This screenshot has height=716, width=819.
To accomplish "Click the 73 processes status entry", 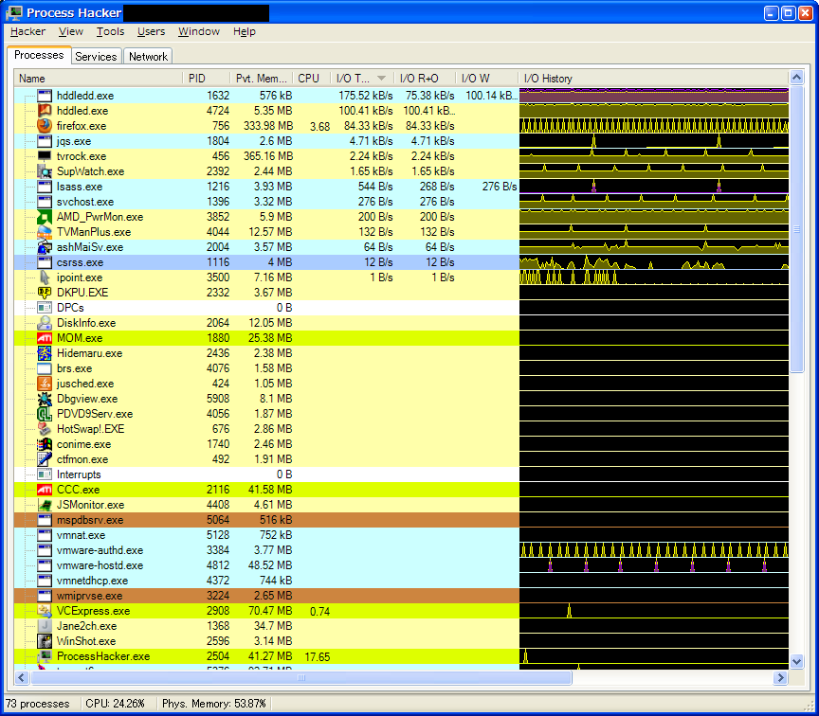I will click(38, 704).
